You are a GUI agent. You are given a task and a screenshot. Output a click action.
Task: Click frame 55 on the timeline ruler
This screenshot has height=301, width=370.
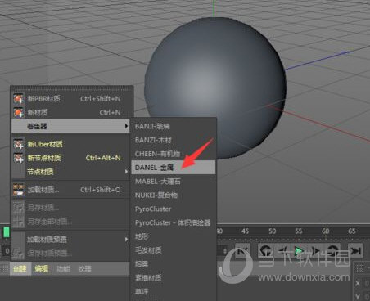pyautogui.click(x=299, y=231)
